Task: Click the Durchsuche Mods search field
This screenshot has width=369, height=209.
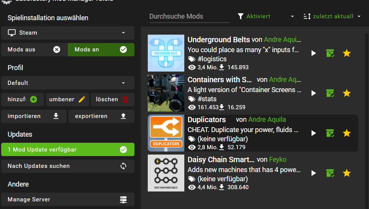Action: pos(189,16)
